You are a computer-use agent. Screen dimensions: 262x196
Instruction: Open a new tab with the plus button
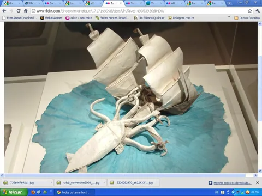click(229, 3)
